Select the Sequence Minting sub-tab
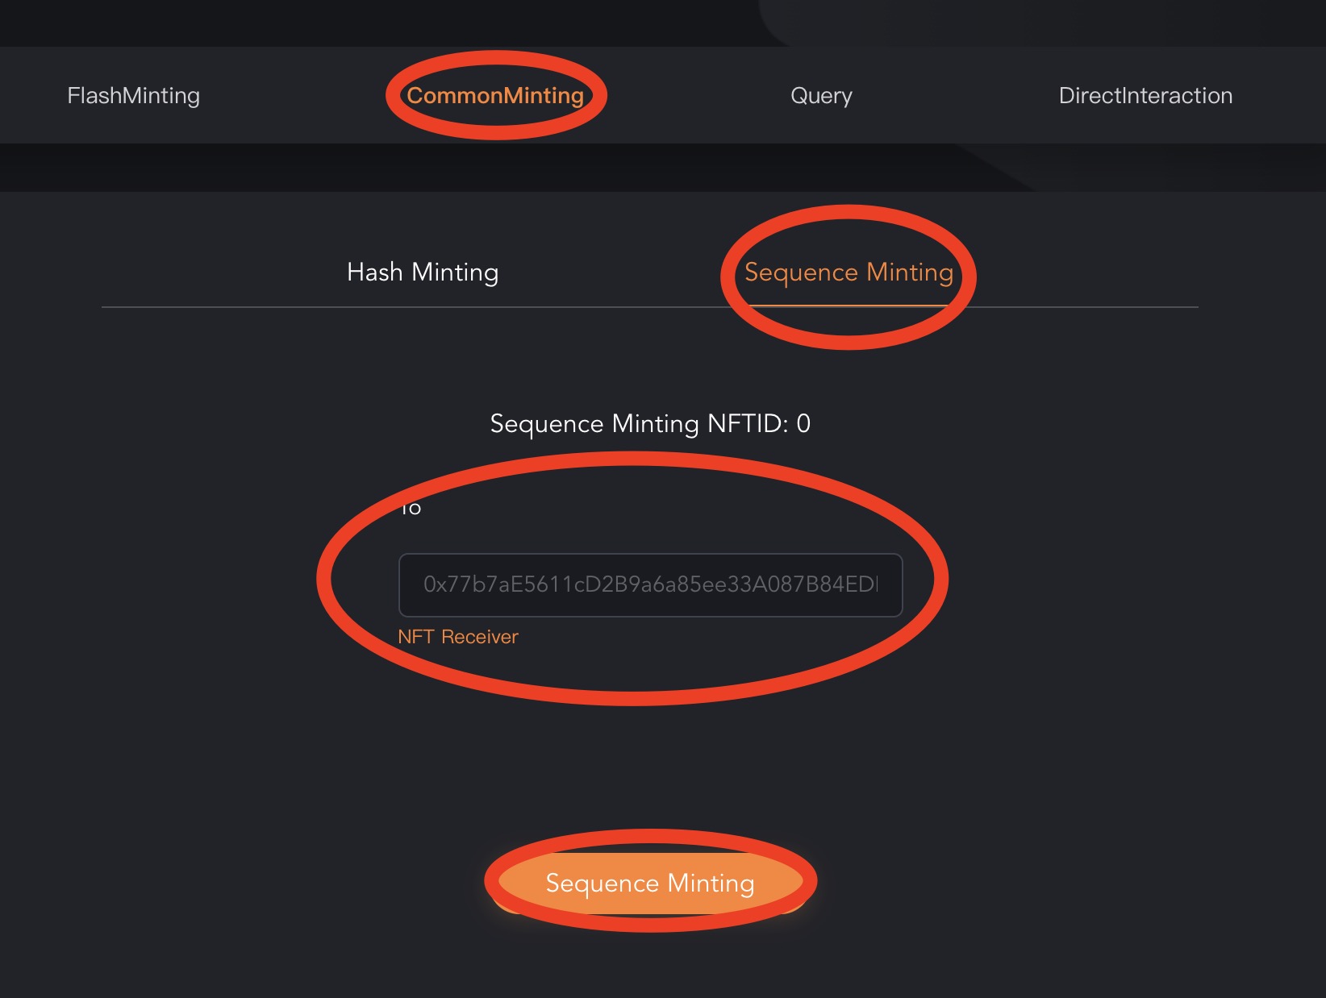The width and height of the screenshot is (1326, 998). click(x=849, y=272)
